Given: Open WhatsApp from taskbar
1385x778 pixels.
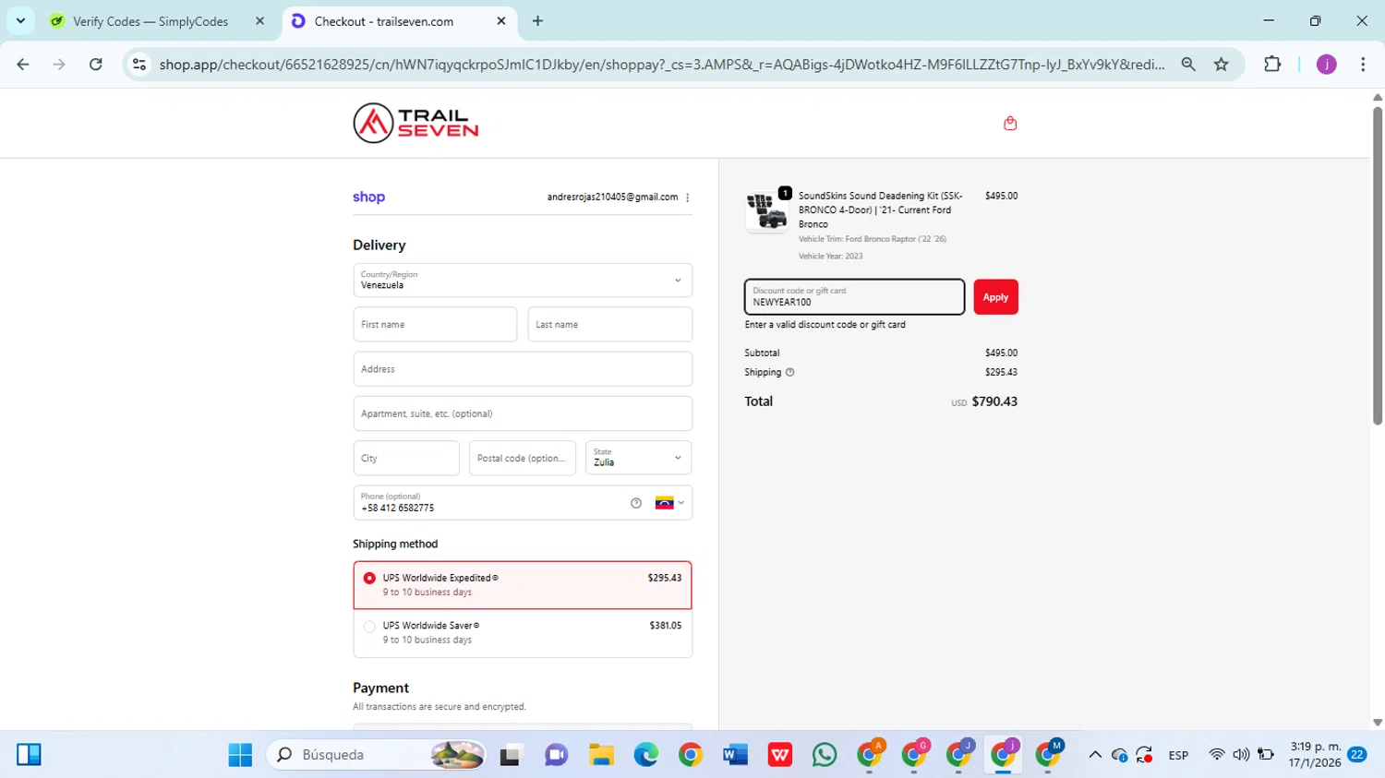Looking at the screenshot, I should (x=825, y=755).
